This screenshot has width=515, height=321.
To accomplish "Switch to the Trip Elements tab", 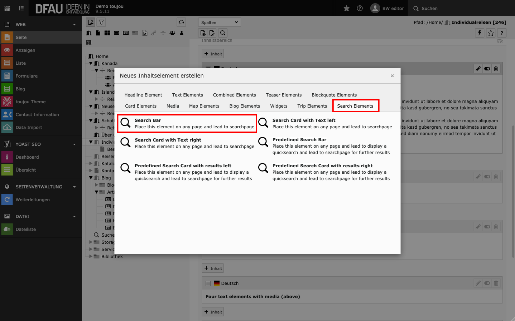I will pyautogui.click(x=312, y=106).
